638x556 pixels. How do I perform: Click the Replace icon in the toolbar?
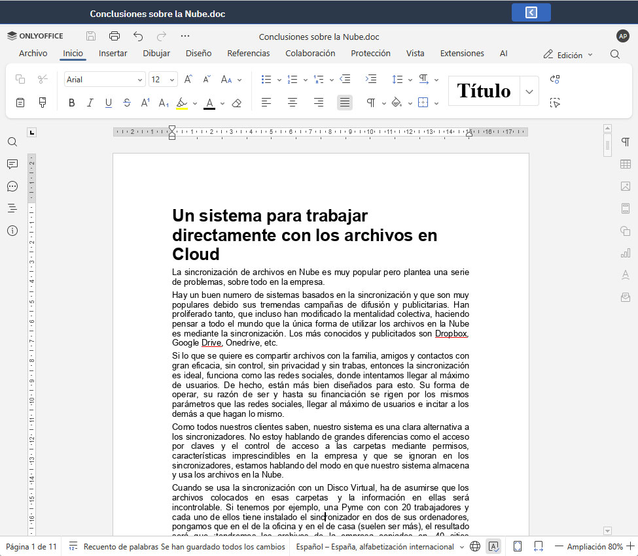(x=555, y=79)
